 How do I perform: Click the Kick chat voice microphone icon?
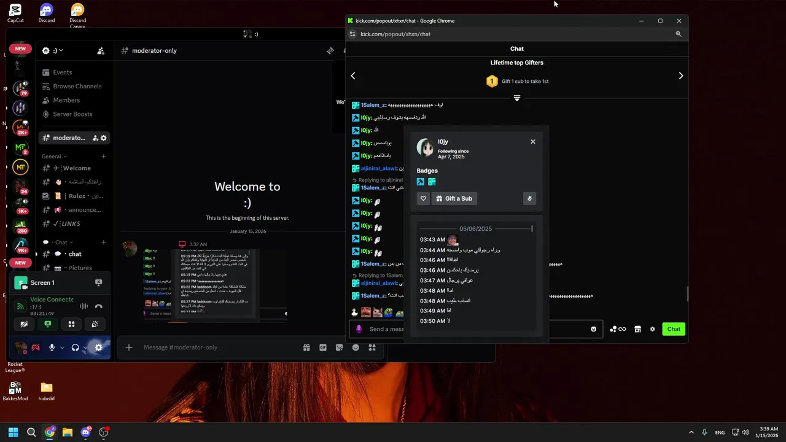359,329
